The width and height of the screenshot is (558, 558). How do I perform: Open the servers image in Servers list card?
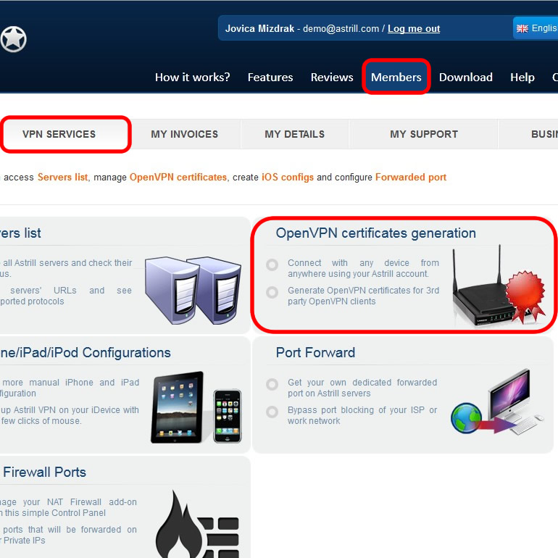(x=193, y=290)
